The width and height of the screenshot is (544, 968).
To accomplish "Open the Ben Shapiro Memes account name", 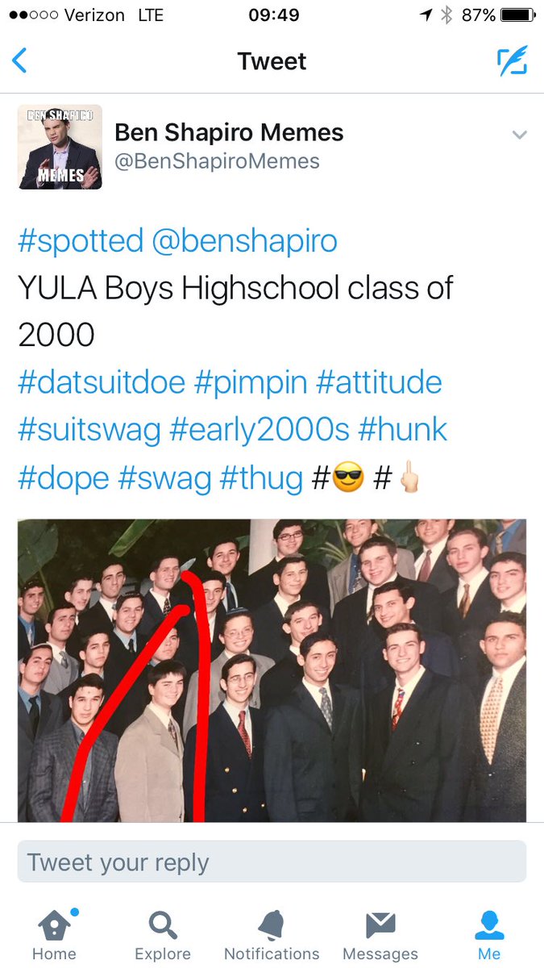I will tap(229, 132).
